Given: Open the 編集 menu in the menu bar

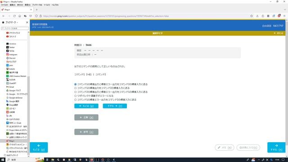Looking at the screenshot, I should click(x=13, y=5).
